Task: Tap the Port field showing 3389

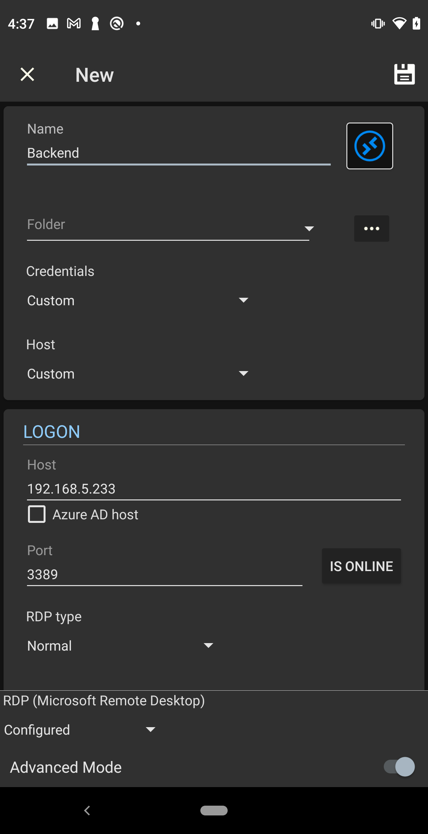Action: (164, 574)
